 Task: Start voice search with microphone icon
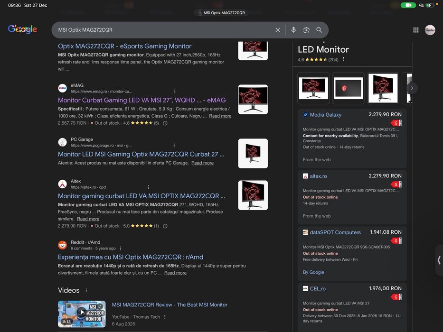pos(293,30)
